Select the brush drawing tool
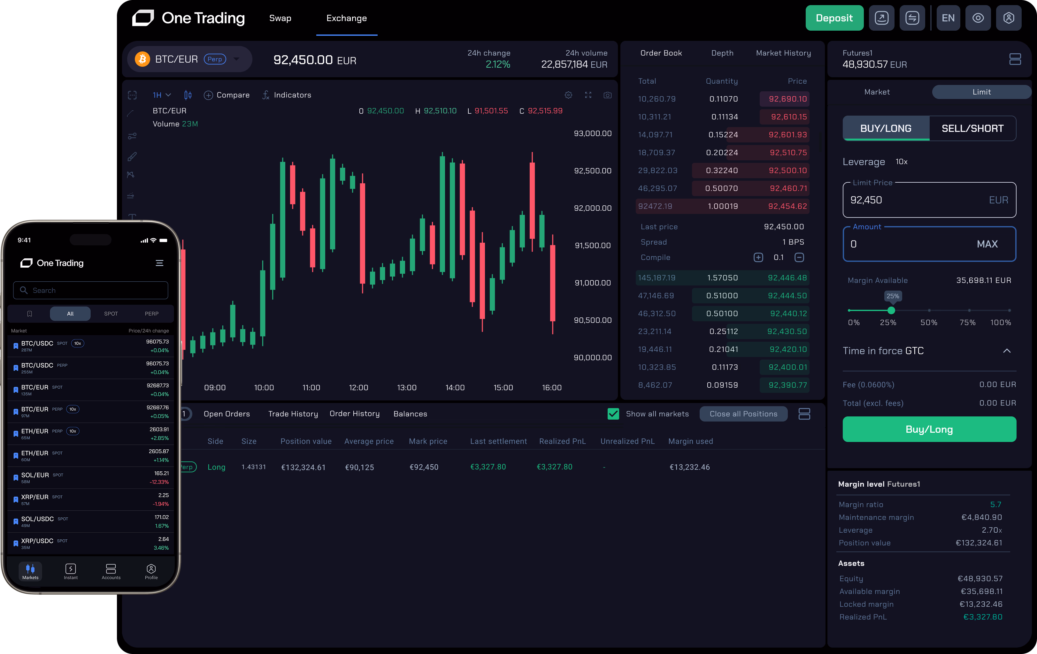 tap(132, 156)
